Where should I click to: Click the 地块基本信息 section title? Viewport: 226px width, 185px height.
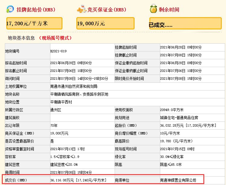click(21, 38)
